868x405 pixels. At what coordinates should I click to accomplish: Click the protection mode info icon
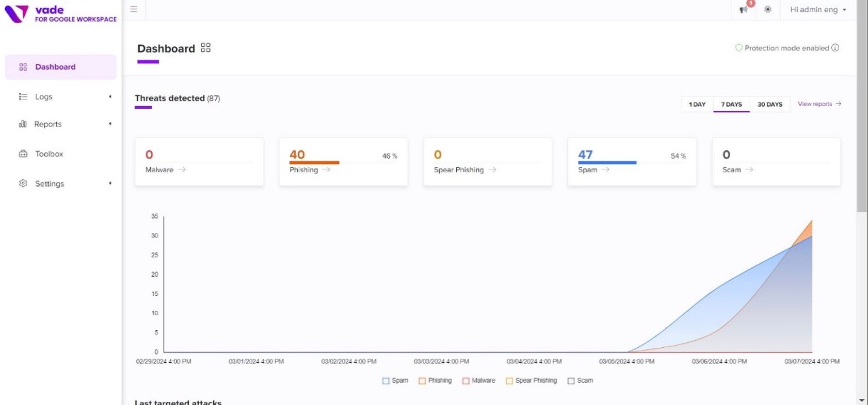pyautogui.click(x=835, y=47)
